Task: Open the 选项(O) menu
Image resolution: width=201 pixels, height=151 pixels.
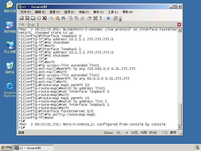Action: [x=69, y=12]
